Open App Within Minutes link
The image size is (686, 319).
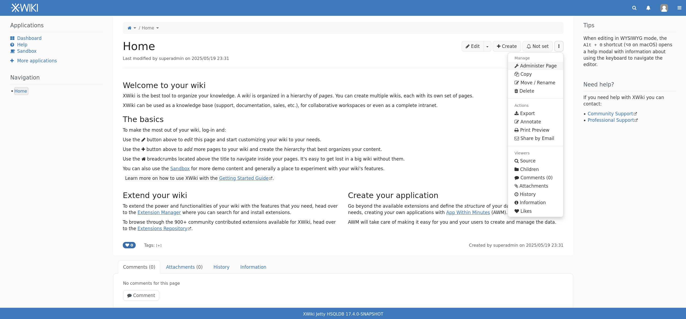click(x=468, y=212)
